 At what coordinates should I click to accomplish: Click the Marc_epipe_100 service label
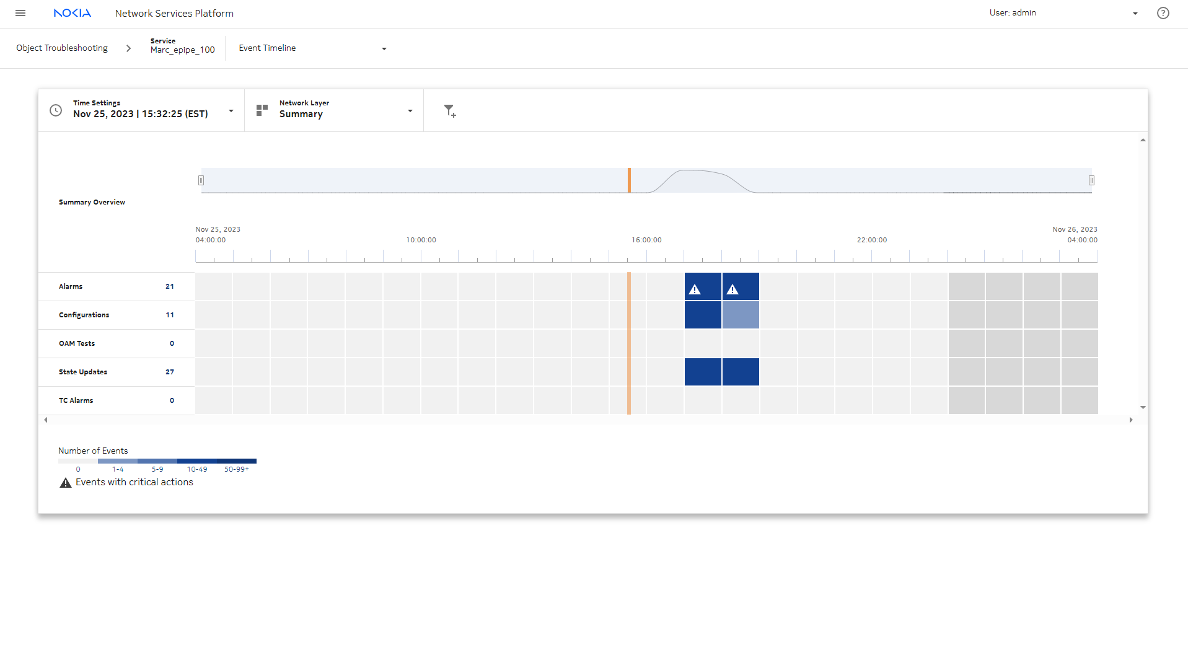click(182, 50)
